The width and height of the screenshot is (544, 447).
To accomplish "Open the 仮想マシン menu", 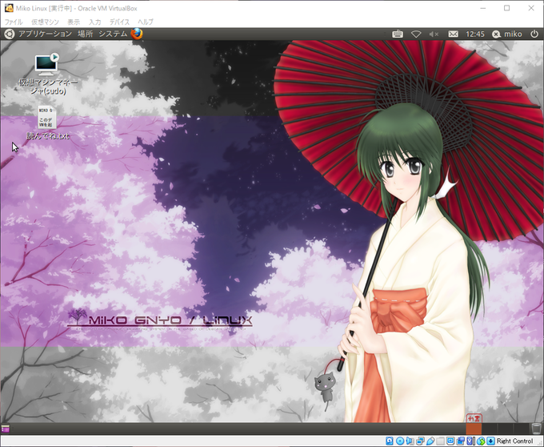I will click(45, 22).
